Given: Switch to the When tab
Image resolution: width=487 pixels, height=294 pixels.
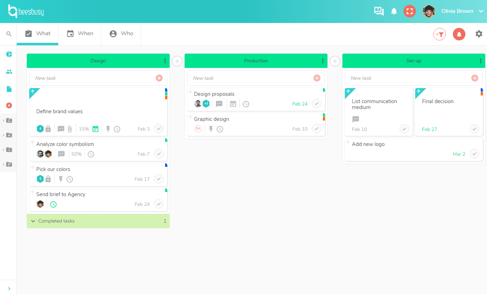Looking at the screenshot, I should [x=80, y=33].
